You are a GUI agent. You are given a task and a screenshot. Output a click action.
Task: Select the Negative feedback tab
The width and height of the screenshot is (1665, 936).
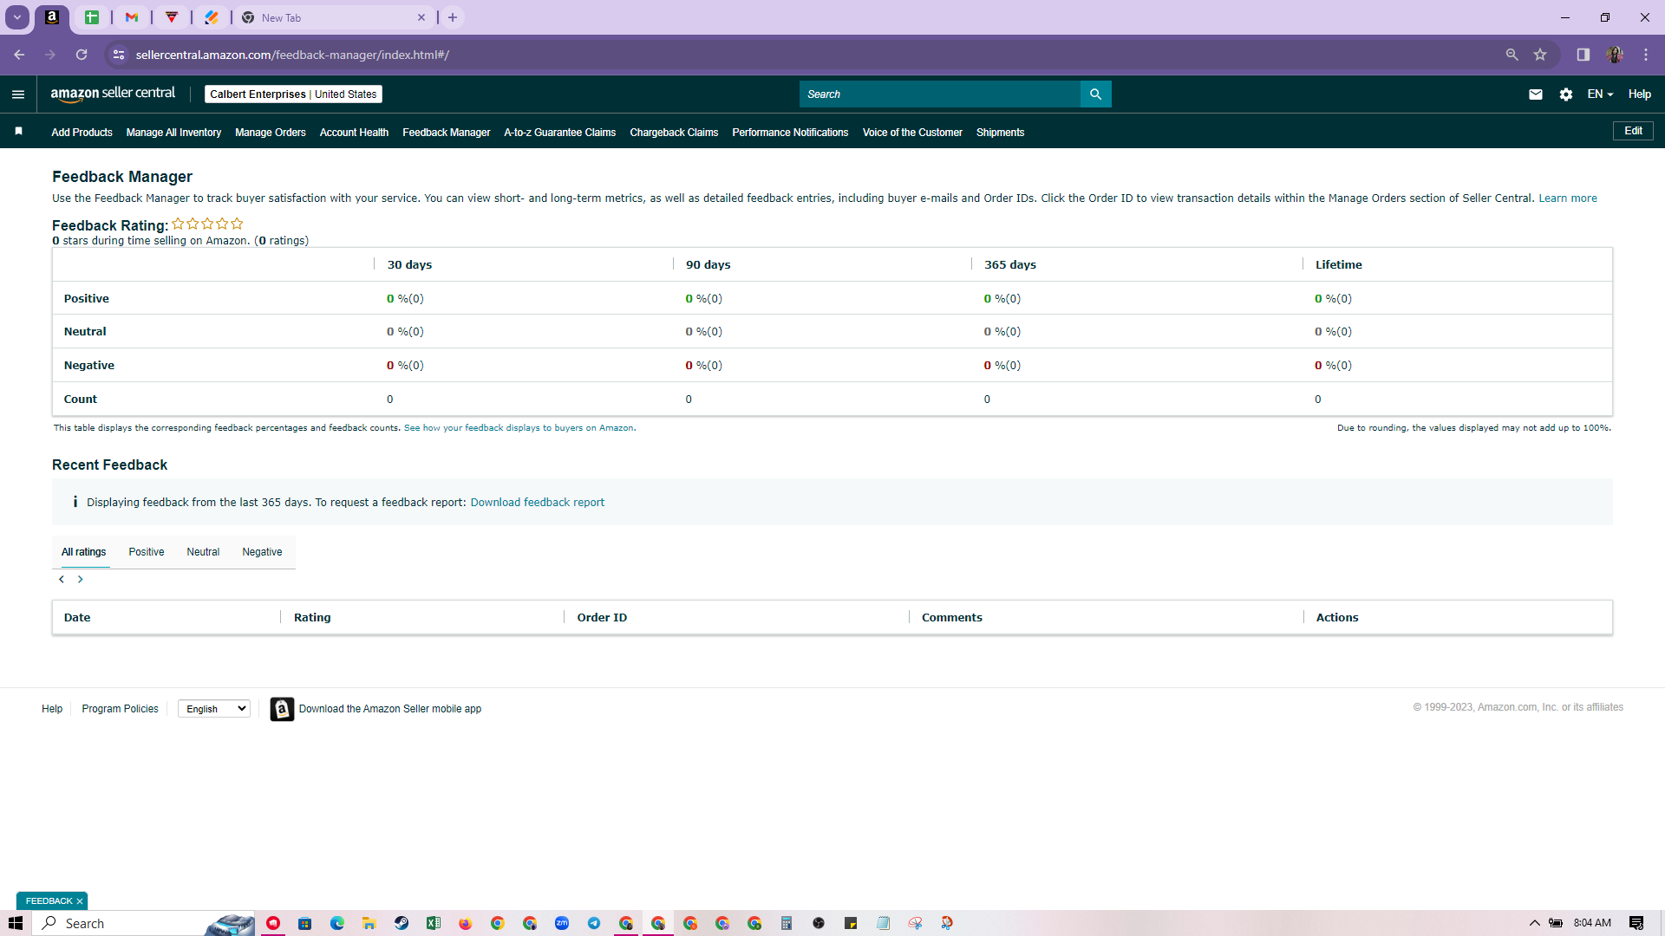262,552
